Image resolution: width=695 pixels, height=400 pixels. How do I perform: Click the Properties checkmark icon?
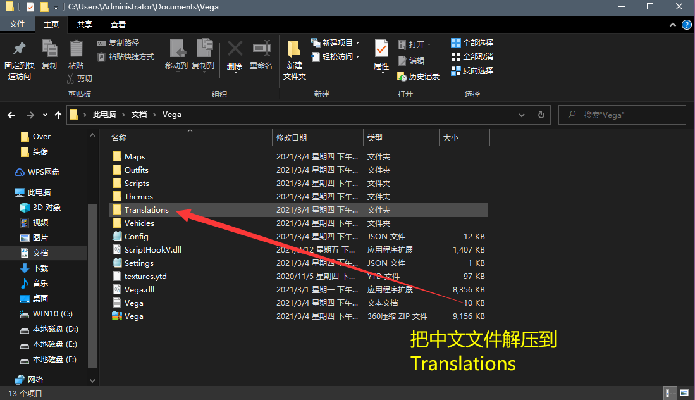click(381, 48)
